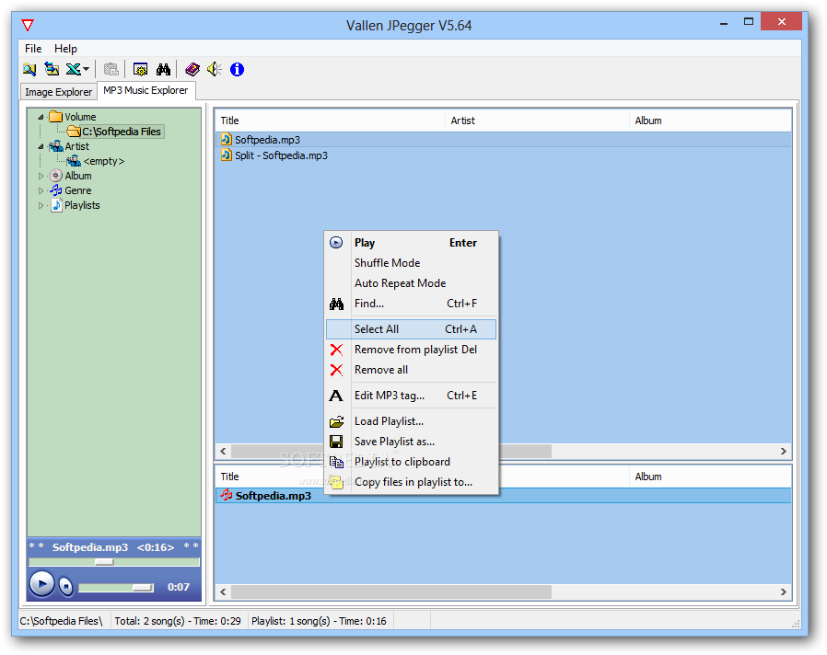Choose Play from the context menu
Screen dimensions: 827x655
(x=411, y=243)
